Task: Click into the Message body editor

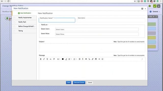Action: [x=92, y=70]
